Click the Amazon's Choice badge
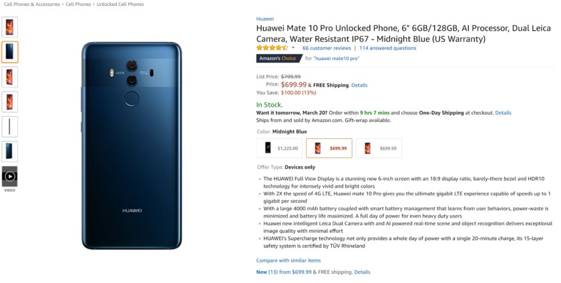Image resolution: width=561 pixels, height=283 pixels. click(276, 59)
